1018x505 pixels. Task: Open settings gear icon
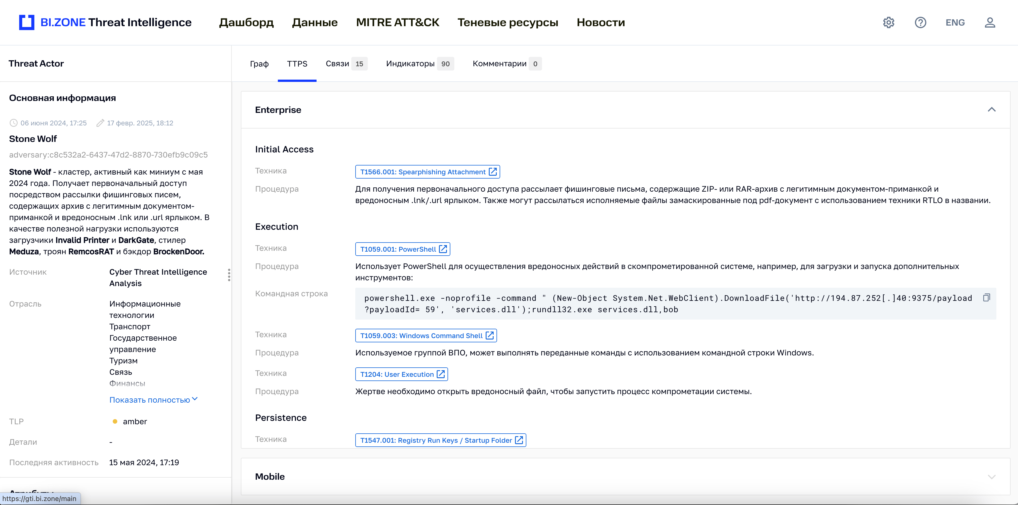point(888,22)
